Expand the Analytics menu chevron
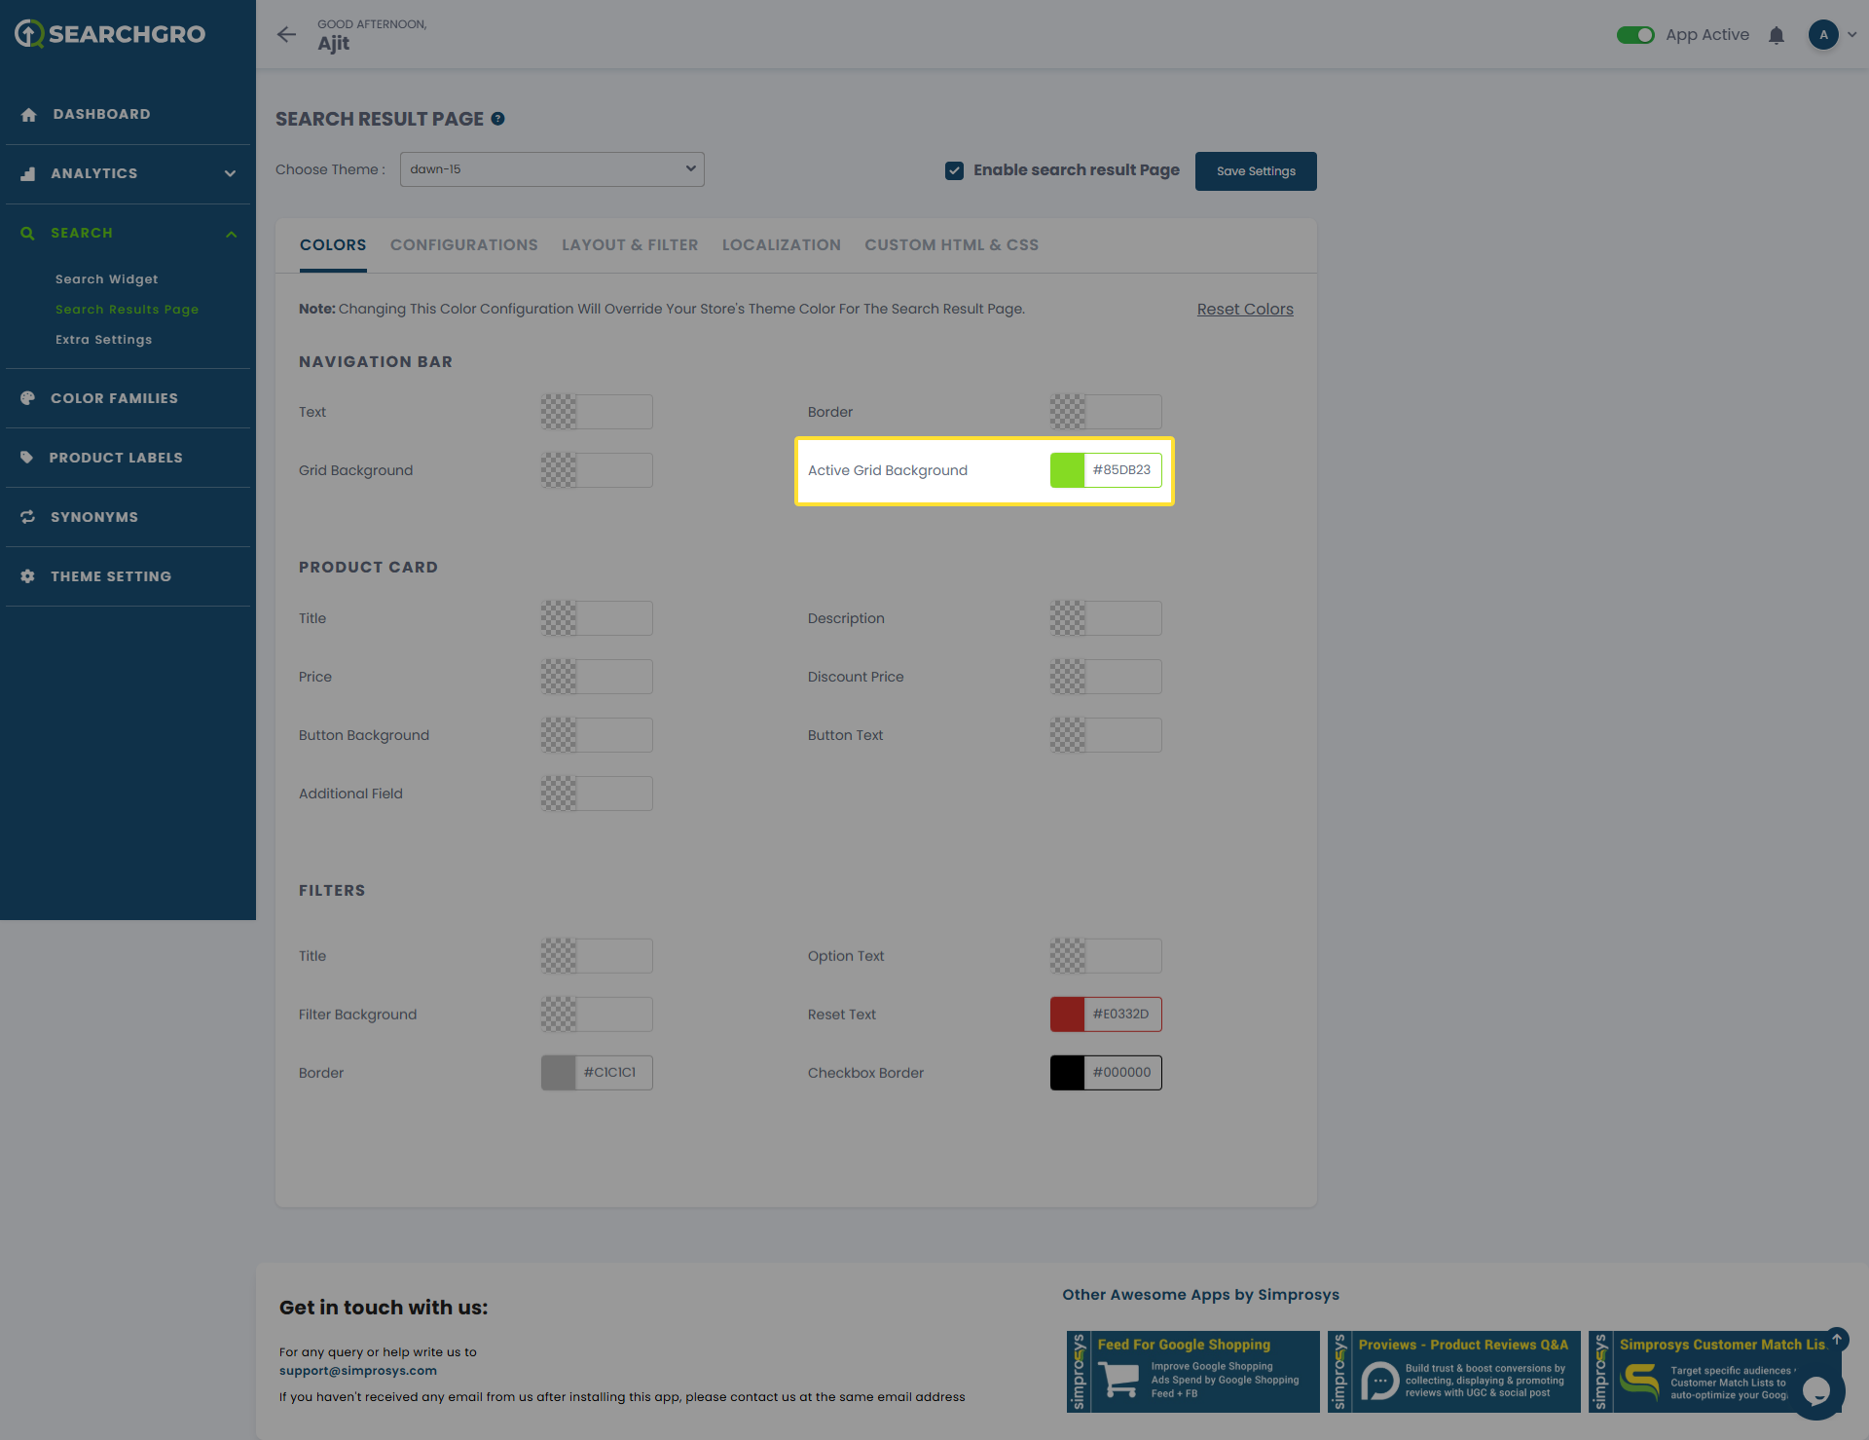The width and height of the screenshot is (1869, 1440). (231, 173)
